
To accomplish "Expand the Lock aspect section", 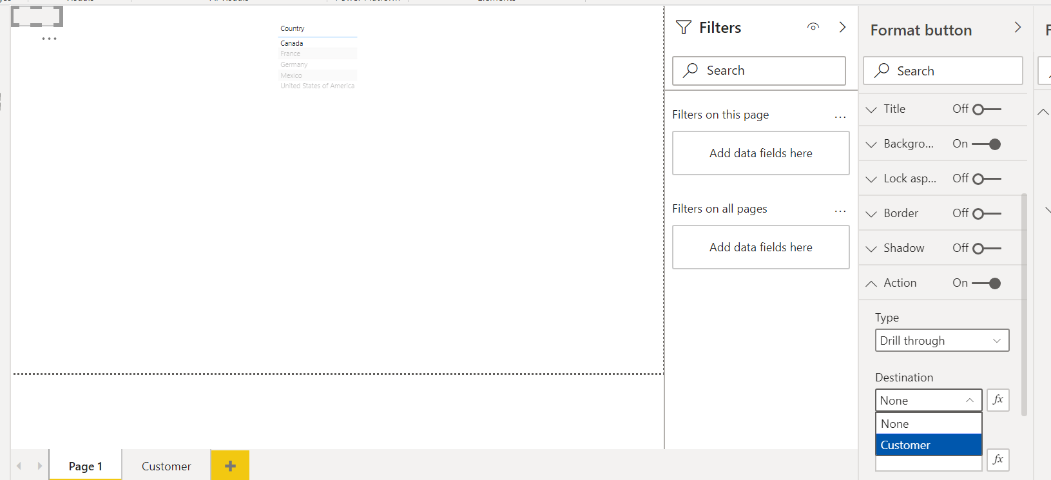I will click(871, 179).
